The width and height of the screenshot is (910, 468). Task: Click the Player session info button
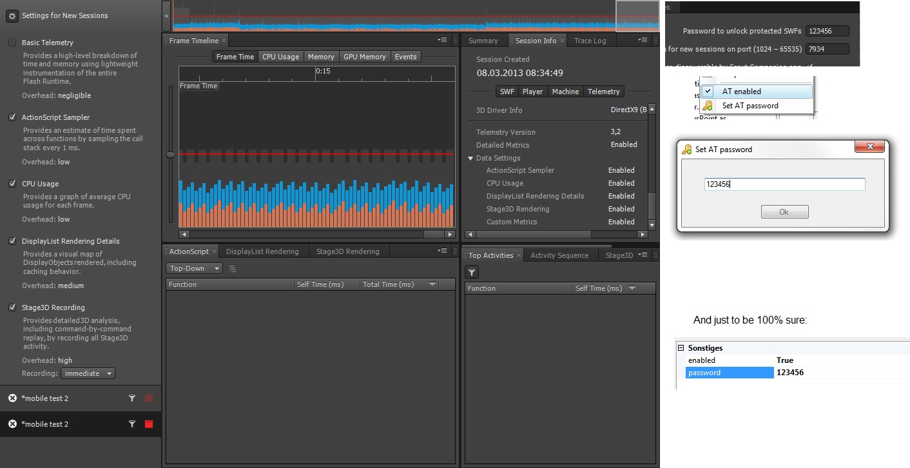pos(533,92)
